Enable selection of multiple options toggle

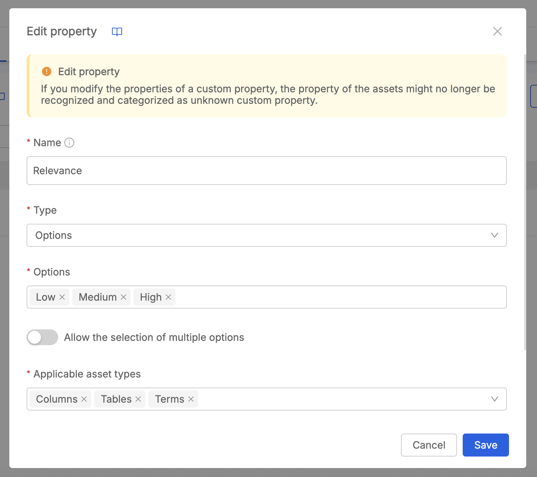pyautogui.click(x=42, y=337)
